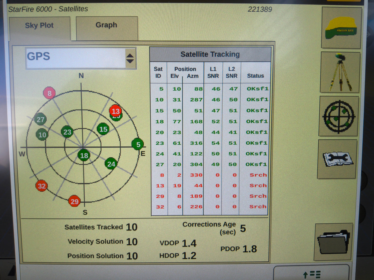
Task: Click the Position Elv Azm column header
Action: click(x=185, y=73)
